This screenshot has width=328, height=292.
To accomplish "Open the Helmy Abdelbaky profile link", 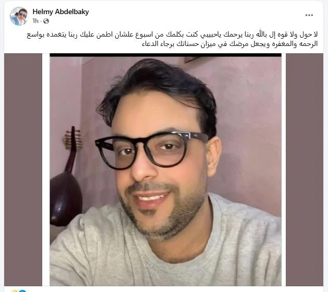I will [x=60, y=11].
